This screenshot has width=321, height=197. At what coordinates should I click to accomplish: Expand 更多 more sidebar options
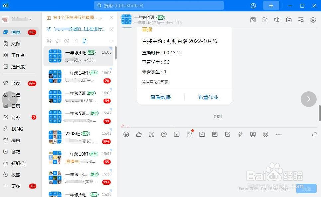pos(19,186)
